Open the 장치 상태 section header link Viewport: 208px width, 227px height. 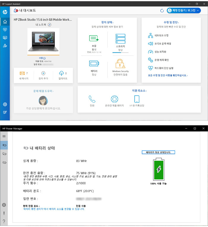tap(107, 22)
